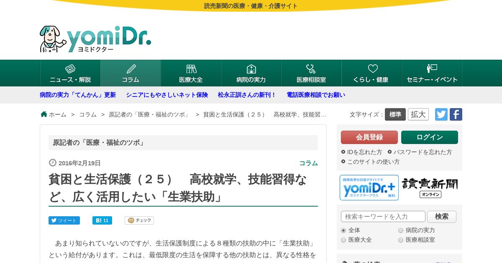
Task: Focus the 検索キーワードを入力 field
Action: (383, 217)
